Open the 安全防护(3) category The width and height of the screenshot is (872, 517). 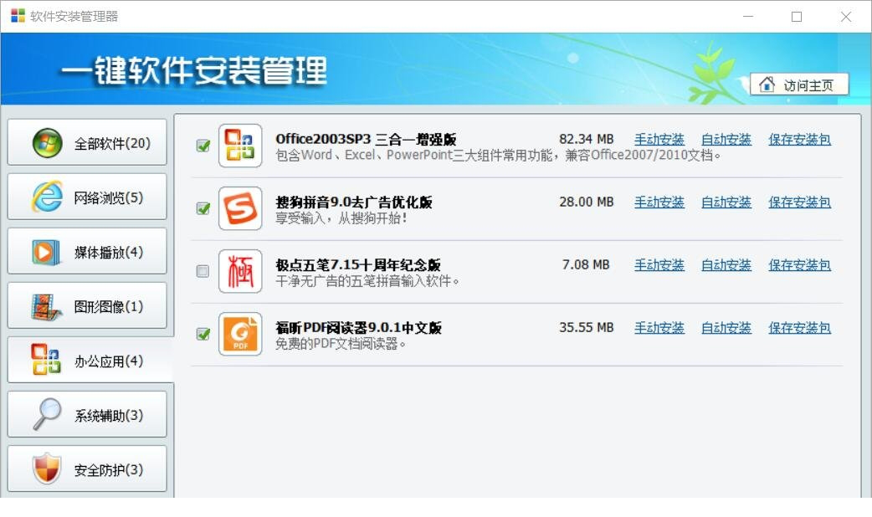87,469
